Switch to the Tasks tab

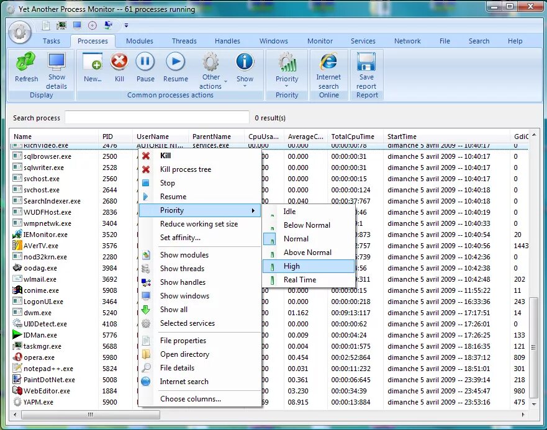(x=52, y=41)
